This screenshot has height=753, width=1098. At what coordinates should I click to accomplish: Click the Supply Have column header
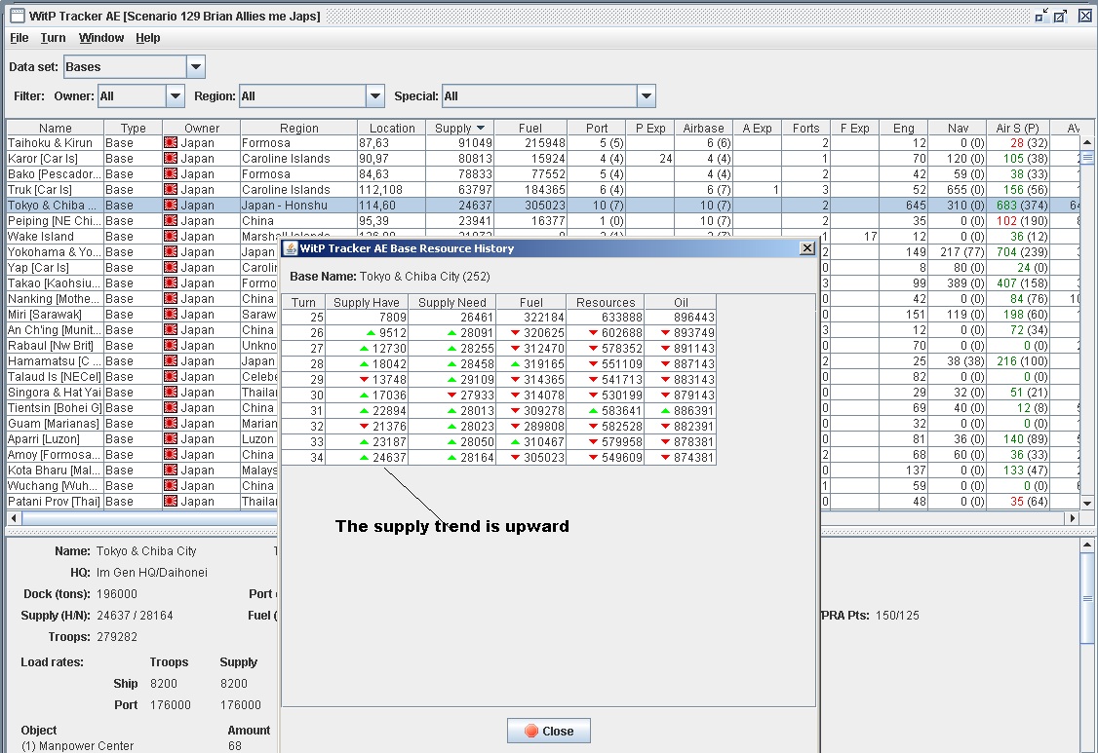tap(367, 302)
